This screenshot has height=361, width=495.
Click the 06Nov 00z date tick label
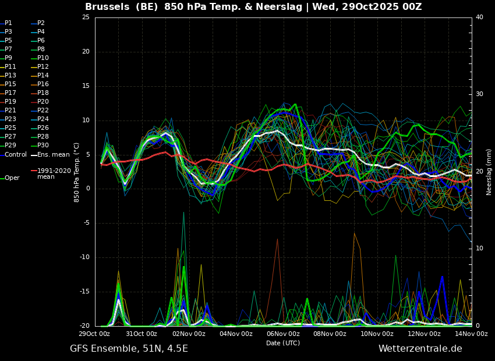coord(283,334)
